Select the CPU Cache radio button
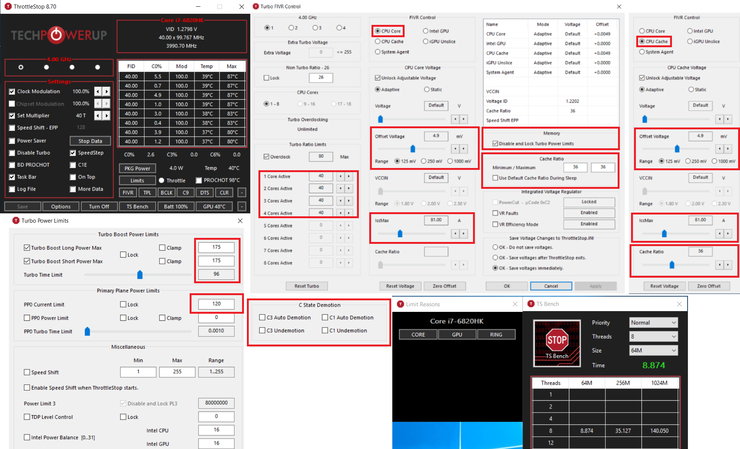The width and height of the screenshot is (740, 449). pos(378,42)
